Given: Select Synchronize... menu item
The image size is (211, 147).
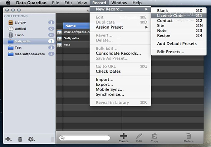Looking at the screenshot, I should click(120, 94).
